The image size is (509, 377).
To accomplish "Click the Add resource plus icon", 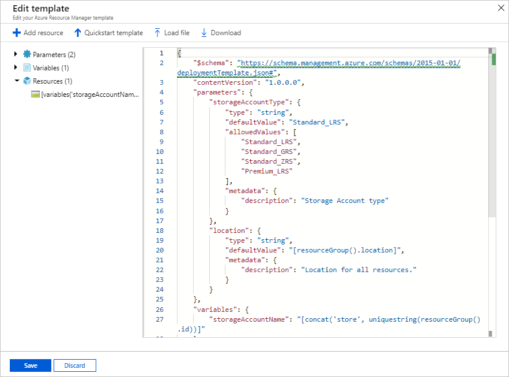I will [x=16, y=33].
